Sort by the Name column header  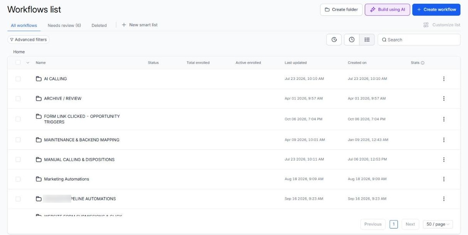tap(40, 63)
